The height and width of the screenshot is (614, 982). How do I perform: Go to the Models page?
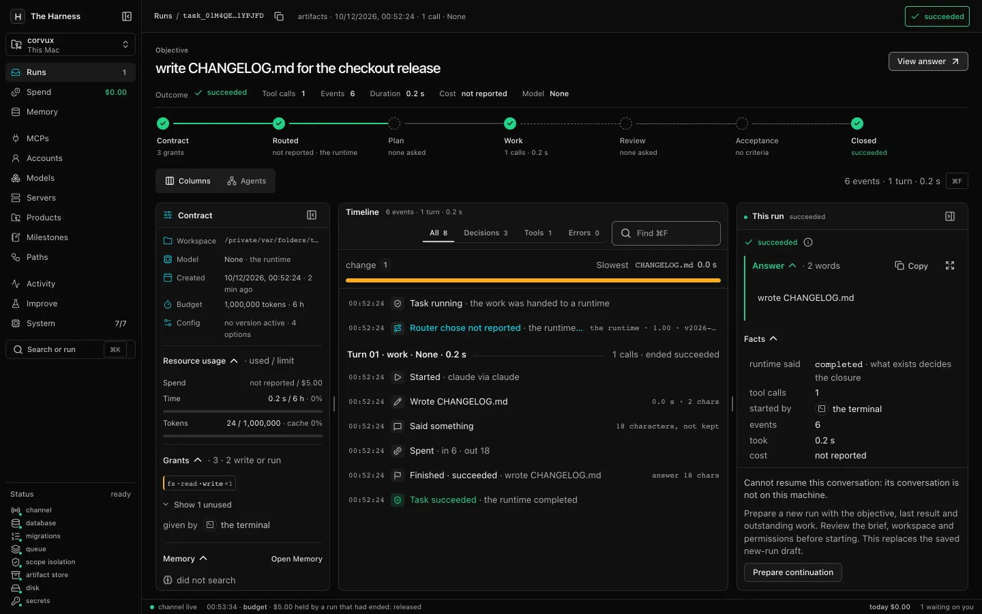pos(70,178)
